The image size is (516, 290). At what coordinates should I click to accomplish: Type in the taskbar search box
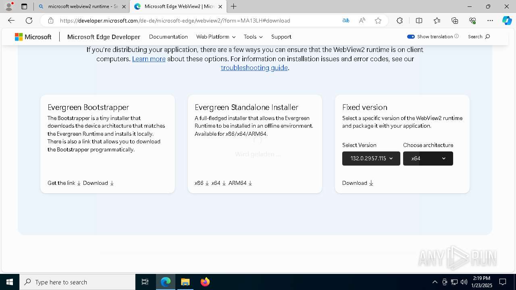pos(77,282)
